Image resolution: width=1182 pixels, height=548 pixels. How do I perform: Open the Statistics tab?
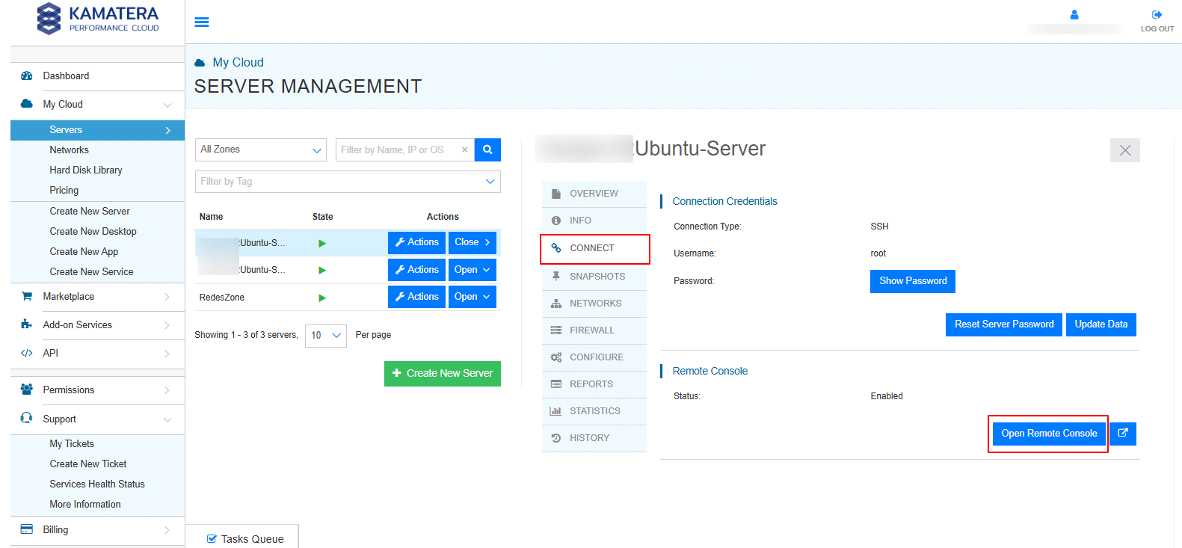[594, 411]
